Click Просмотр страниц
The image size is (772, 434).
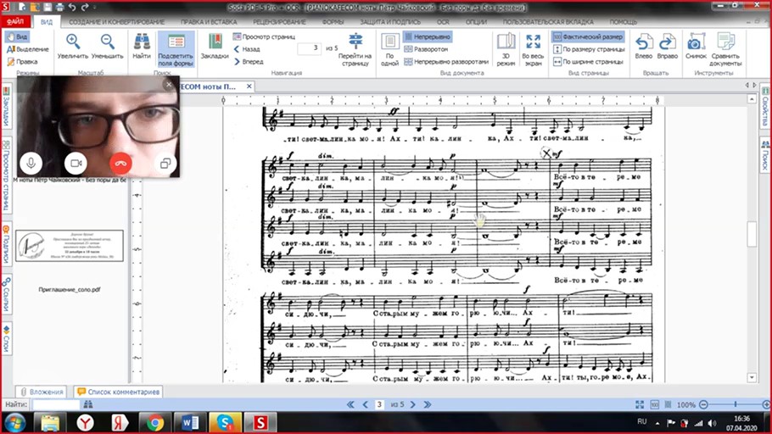[x=264, y=37]
